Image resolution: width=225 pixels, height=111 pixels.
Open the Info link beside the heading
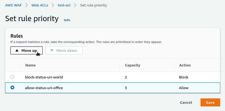coord(67,20)
